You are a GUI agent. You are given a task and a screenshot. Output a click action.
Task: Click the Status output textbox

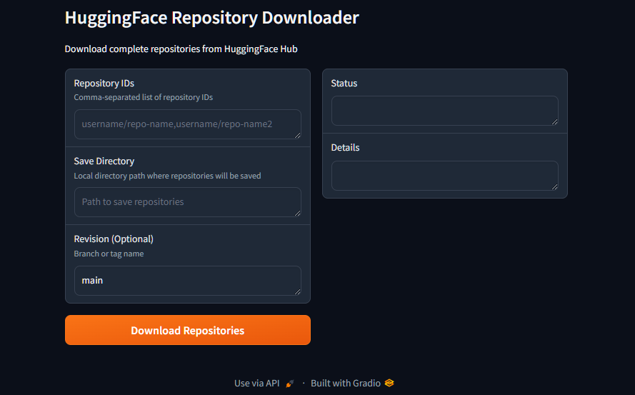pos(445,111)
